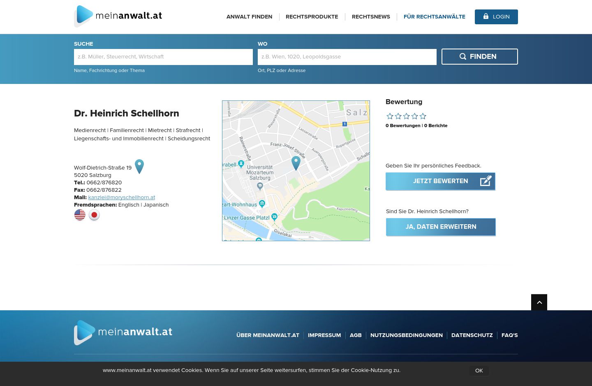Click the lock icon in Login button

[486, 16]
